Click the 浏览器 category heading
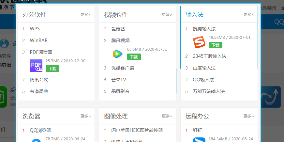The width and height of the screenshot is (284, 142). point(31,116)
